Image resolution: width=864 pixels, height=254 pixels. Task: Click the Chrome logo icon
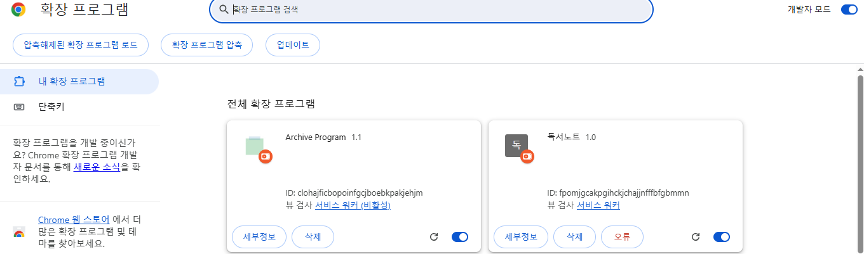(x=18, y=10)
